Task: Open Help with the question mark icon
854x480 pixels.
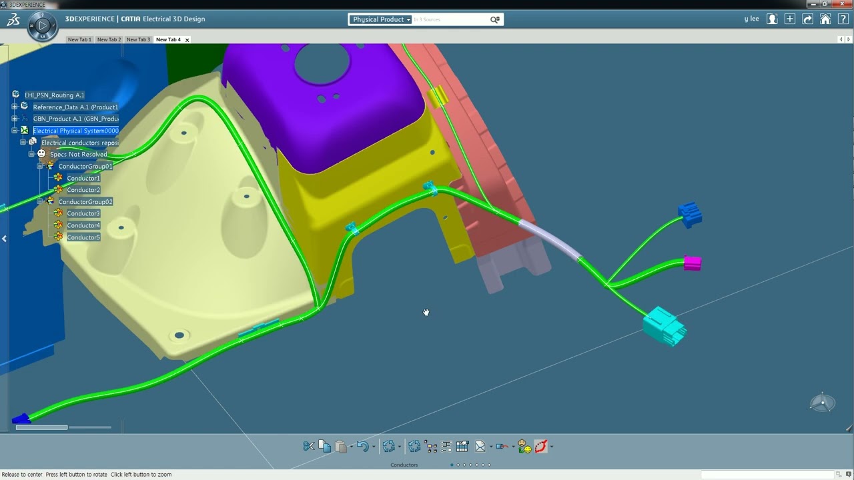Action: coord(843,19)
